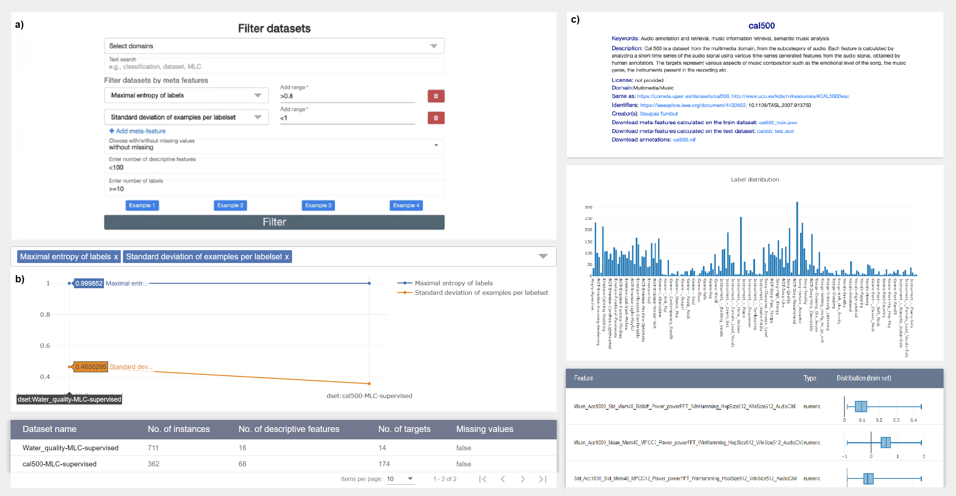
Task: Load Example 4 filter preset
Action: click(406, 206)
